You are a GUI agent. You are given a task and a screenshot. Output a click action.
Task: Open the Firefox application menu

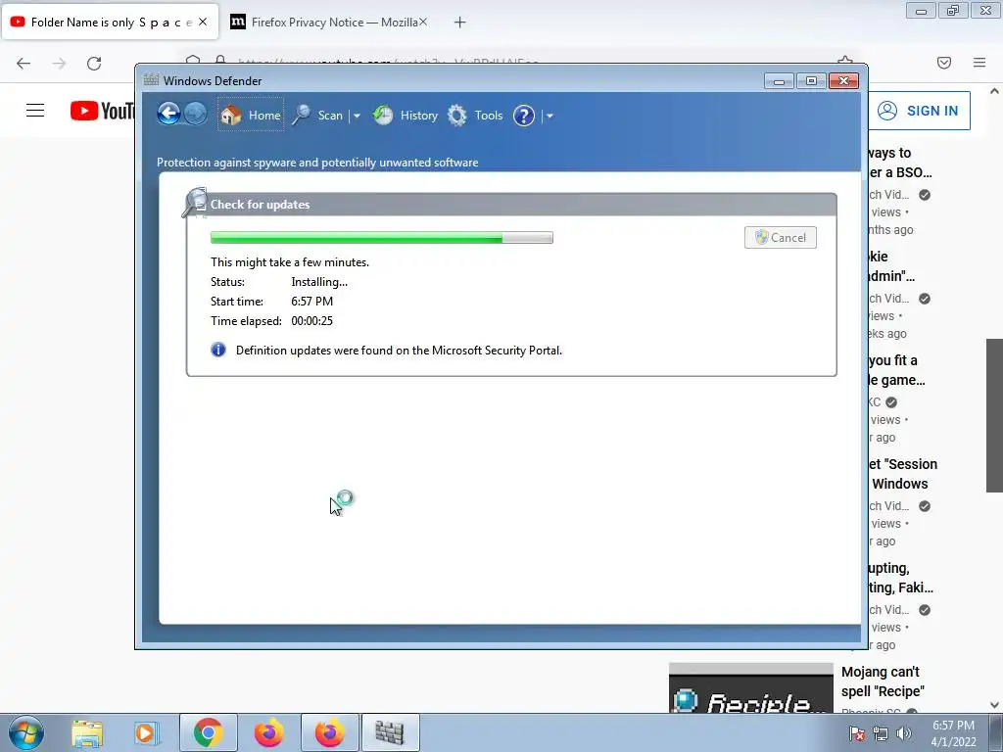pyautogui.click(x=979, y=63)
